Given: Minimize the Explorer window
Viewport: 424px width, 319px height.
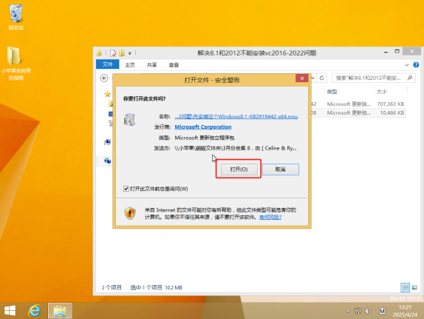Looking at the screenshot, I should (x=386, y=52).
